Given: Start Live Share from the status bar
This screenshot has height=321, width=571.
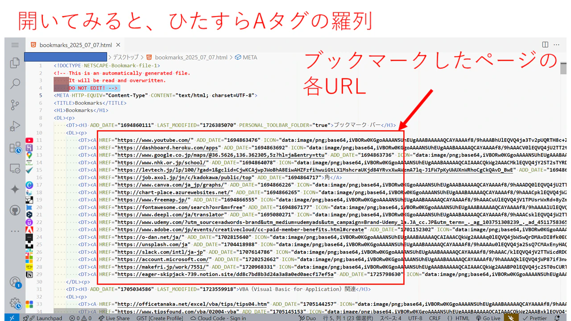Looking at the screenshot, I should click(113, 318).
